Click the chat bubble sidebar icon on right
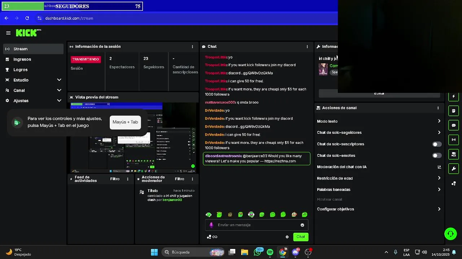The height and width of the screenshot is (259, 462). [x=453, y=125]
